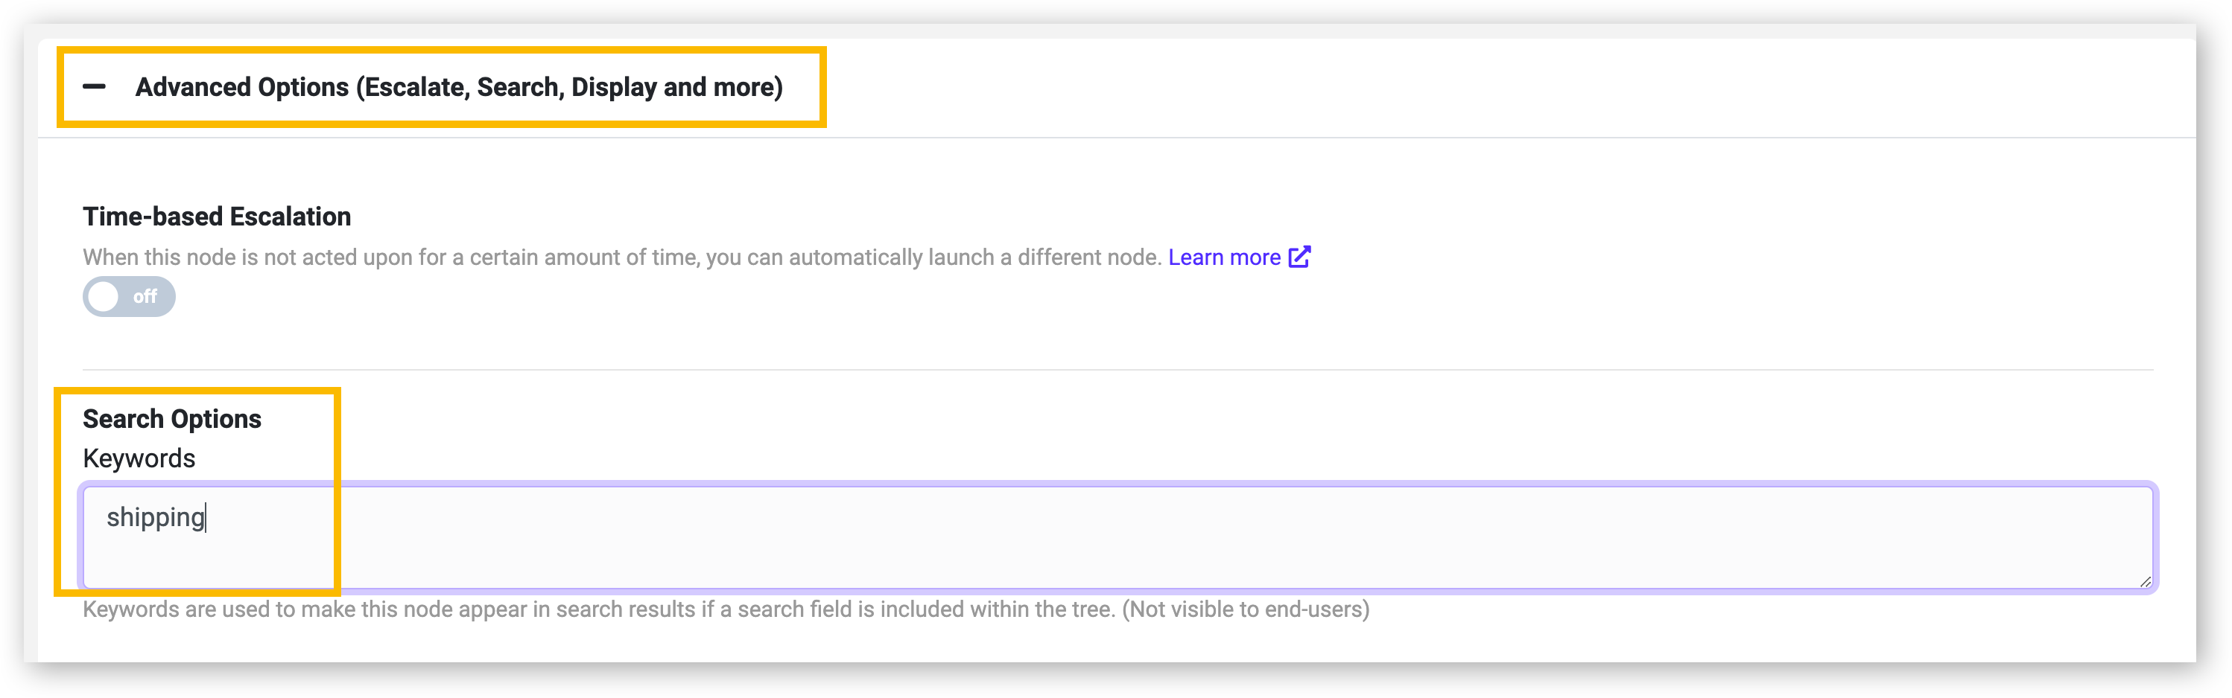Open the external link icon beside Learn more
The image size is (2232, 698).
1299,257
